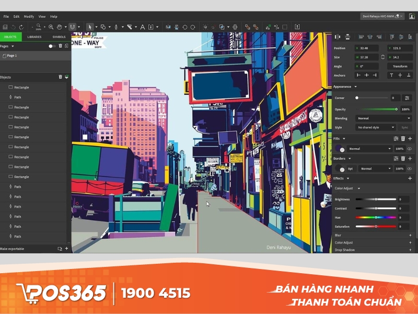
Task: Open the Edit menu
Action: (x=16, y=16)
